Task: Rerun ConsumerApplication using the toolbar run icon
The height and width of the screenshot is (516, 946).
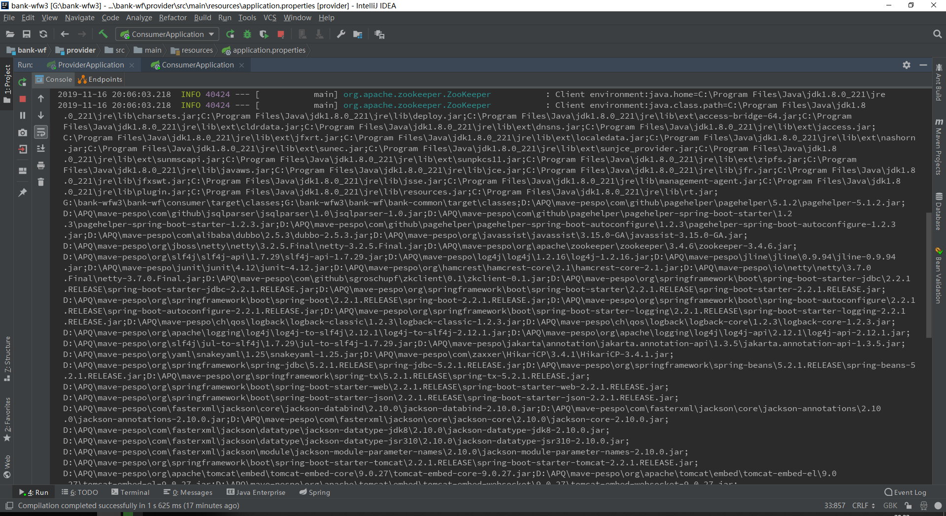Action: point(230,34)
